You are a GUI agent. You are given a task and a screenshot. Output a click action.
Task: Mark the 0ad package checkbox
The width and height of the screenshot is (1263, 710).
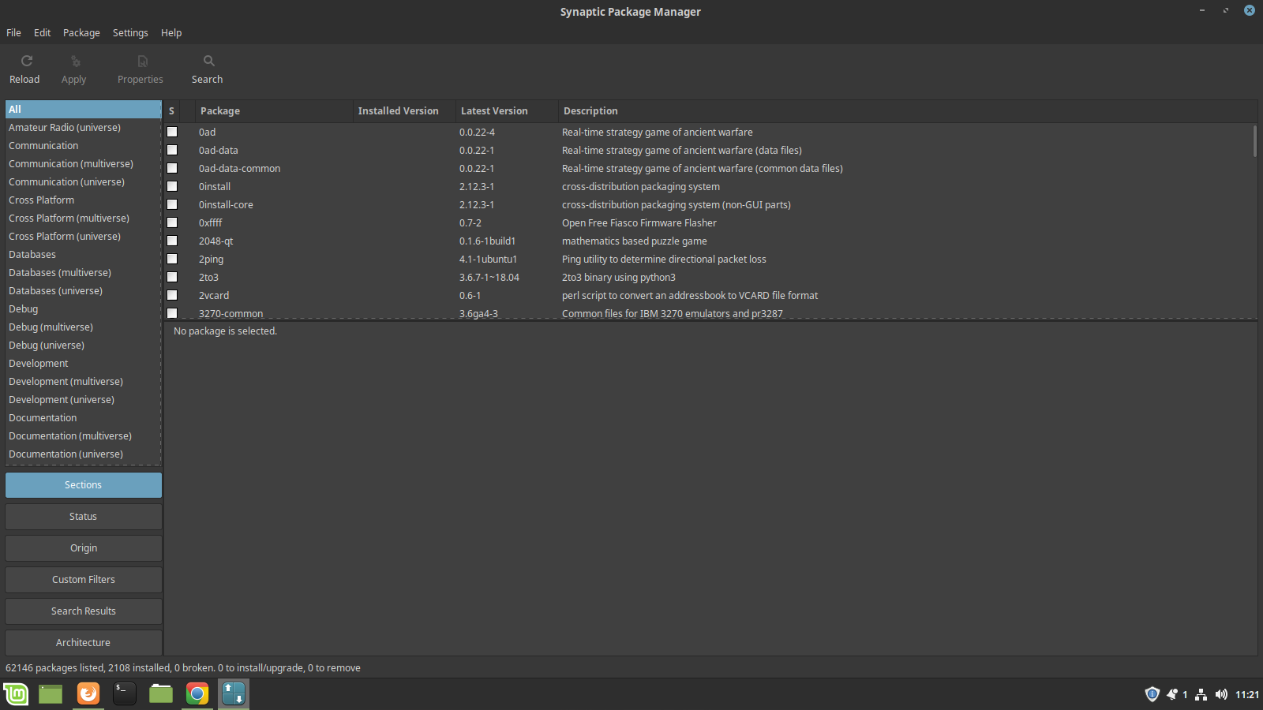point(172,132)
